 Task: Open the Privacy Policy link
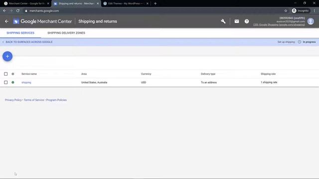point(13,100)
